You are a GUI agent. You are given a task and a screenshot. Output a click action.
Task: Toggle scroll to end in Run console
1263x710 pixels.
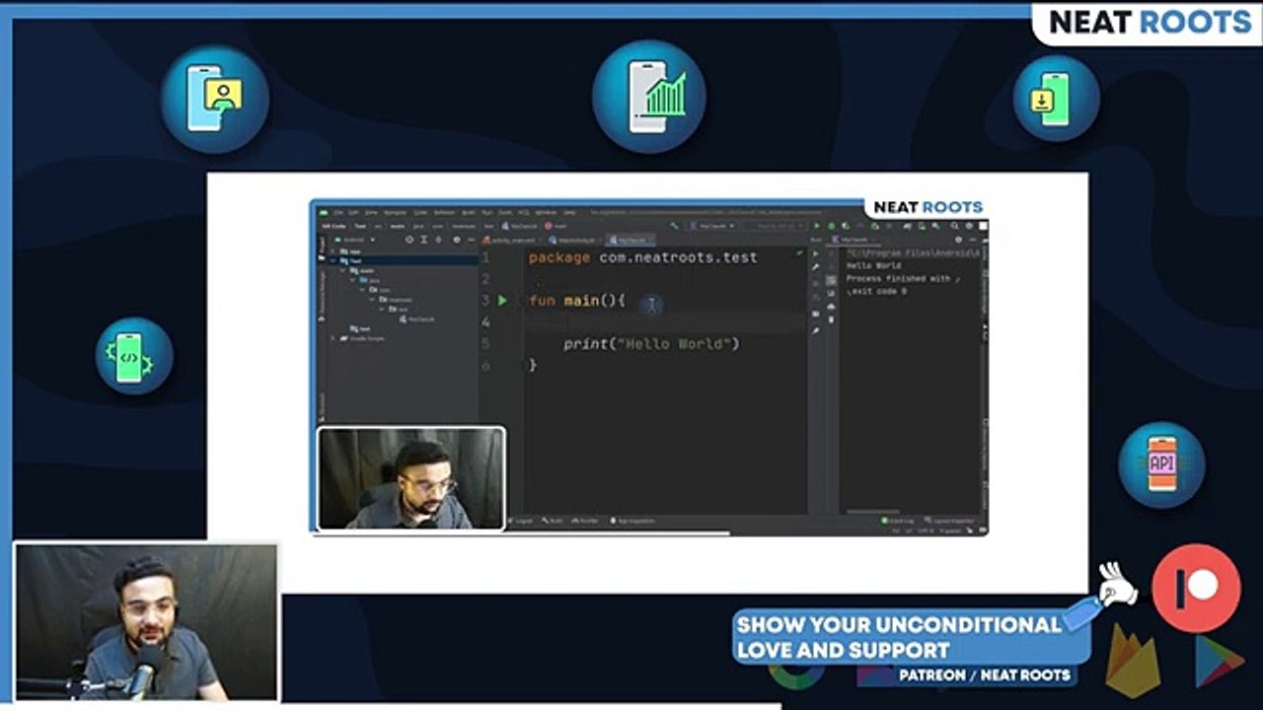click(831, 293)
